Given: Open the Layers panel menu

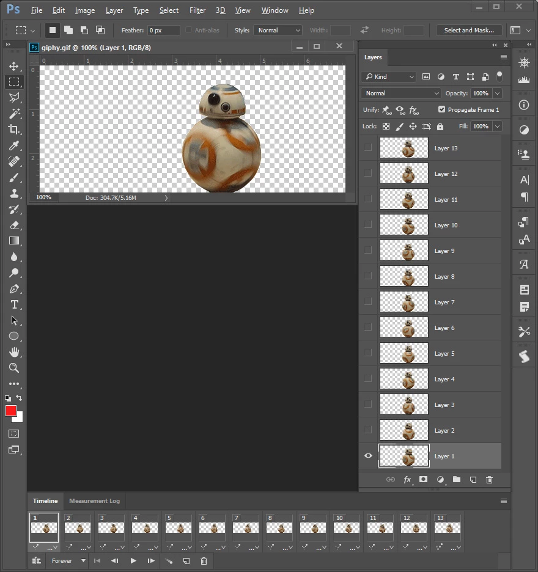Looking at the screenshot, I should [x=504, y=57].
